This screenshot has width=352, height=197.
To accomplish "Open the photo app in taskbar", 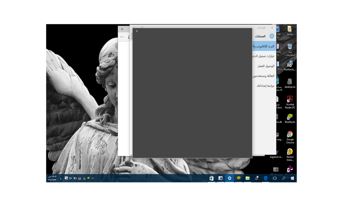I will coord(220,178).
